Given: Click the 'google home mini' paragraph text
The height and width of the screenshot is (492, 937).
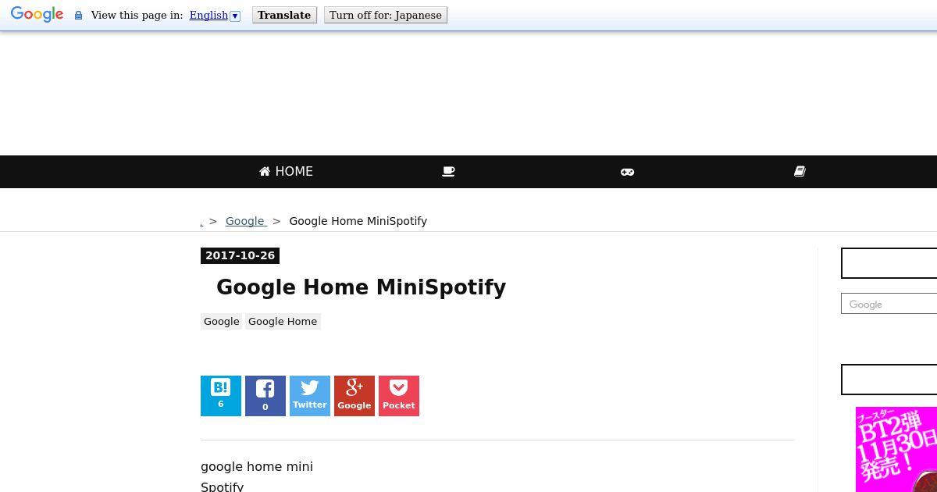Looking at the screenshot, I should [257, 466].
